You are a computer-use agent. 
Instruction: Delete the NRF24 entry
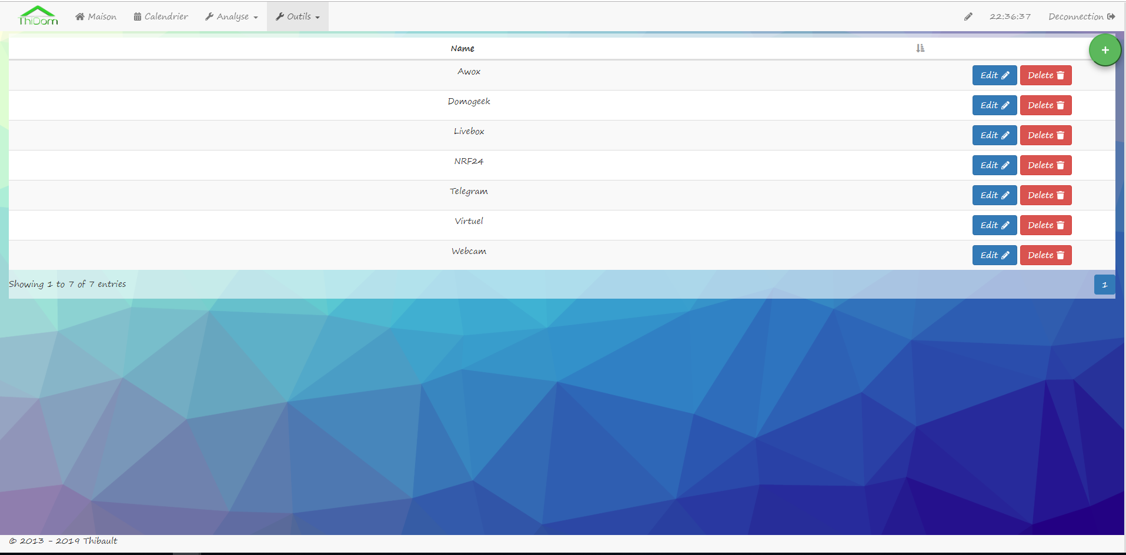(1045, 165)
